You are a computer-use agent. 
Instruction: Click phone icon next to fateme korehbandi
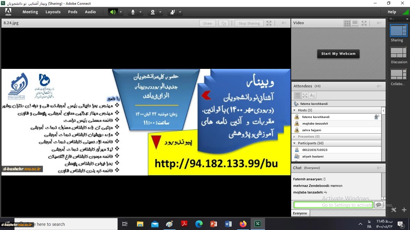[296, 104]
